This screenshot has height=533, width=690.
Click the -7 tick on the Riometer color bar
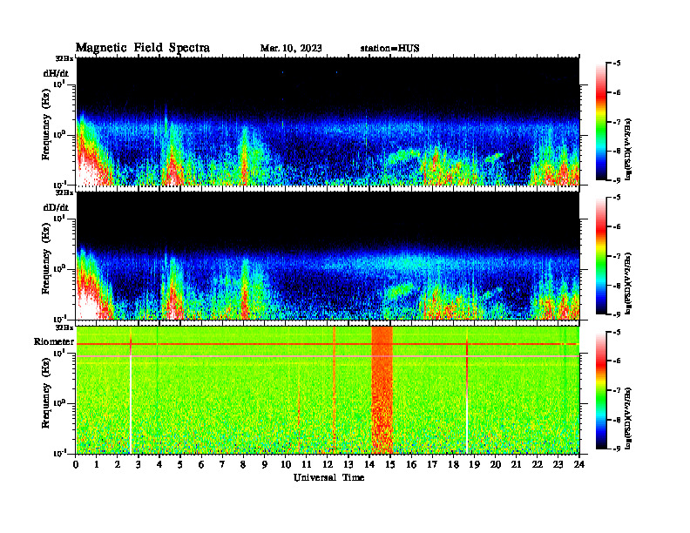pos(617,390)
